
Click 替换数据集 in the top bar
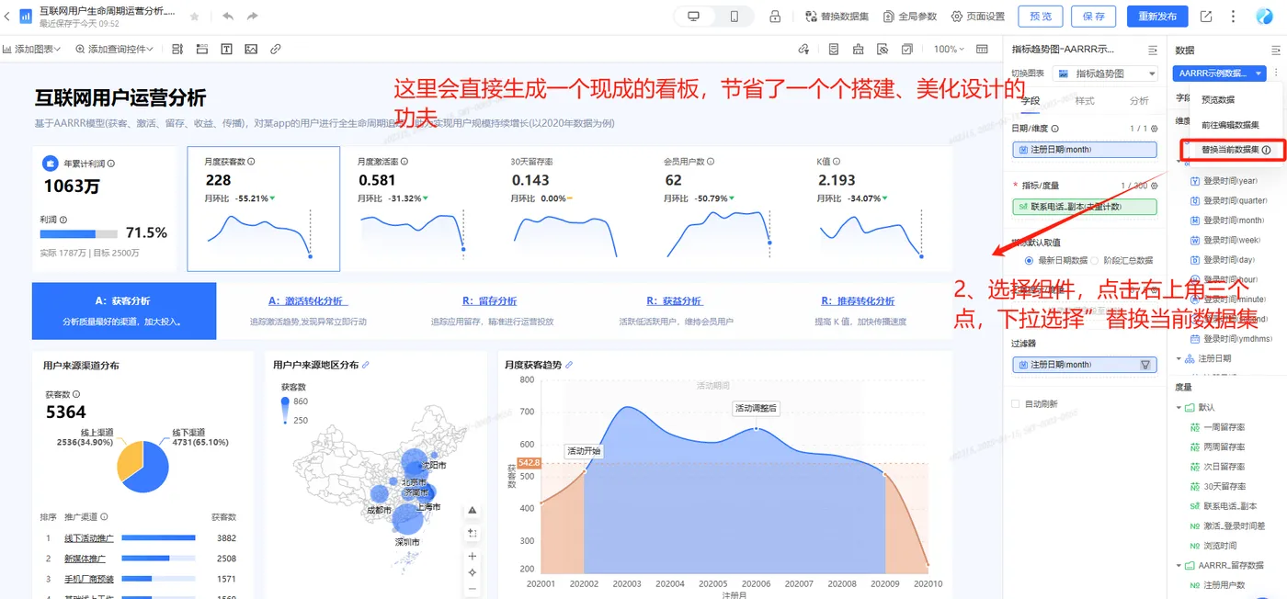pos(837,17)
